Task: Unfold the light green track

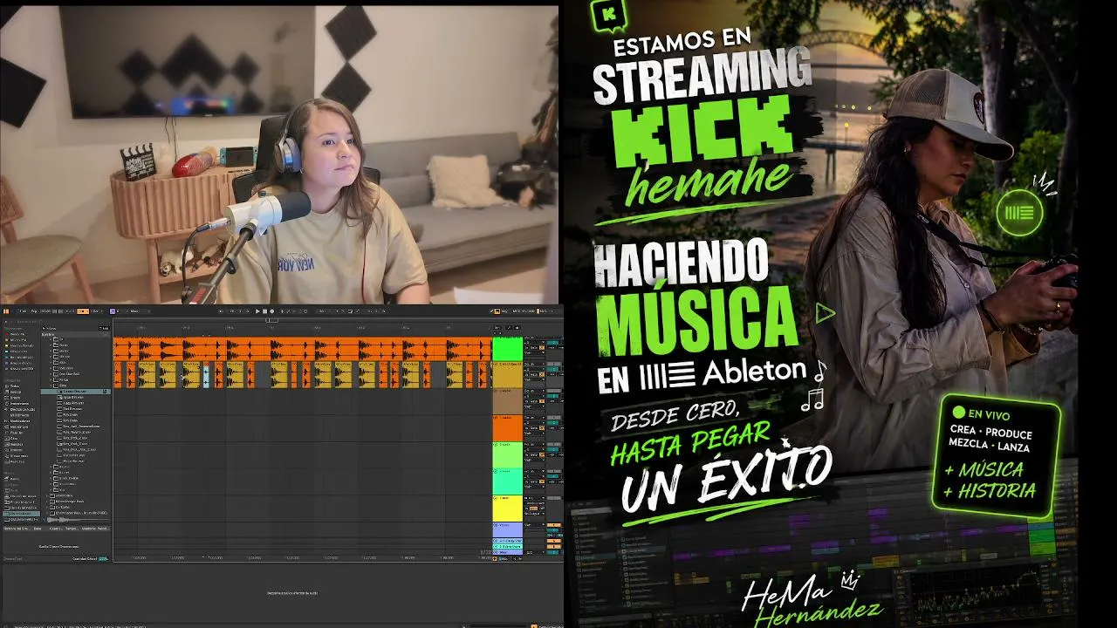Action: tap(496, 445)
